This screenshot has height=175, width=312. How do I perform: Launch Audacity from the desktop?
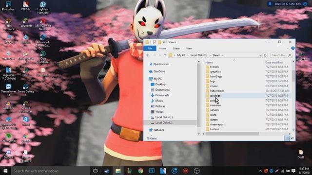[x=8, y=105]
